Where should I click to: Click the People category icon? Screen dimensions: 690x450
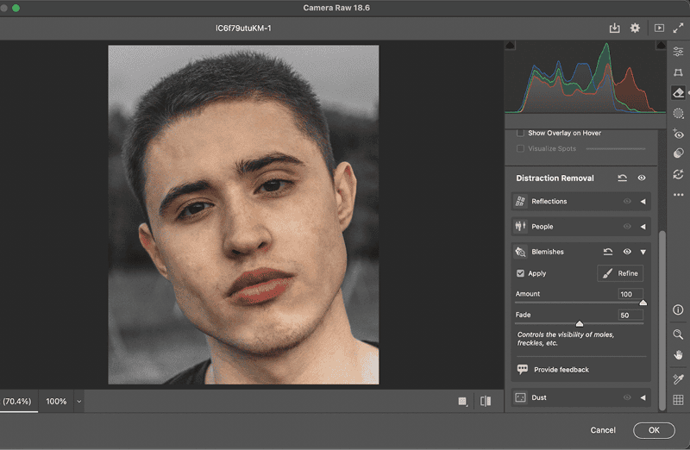coord(521,227)
